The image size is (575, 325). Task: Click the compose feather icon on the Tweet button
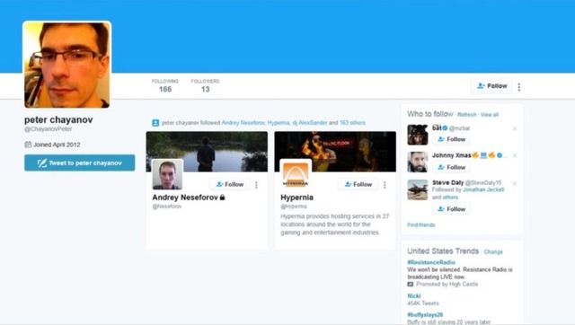pos(42,162)
